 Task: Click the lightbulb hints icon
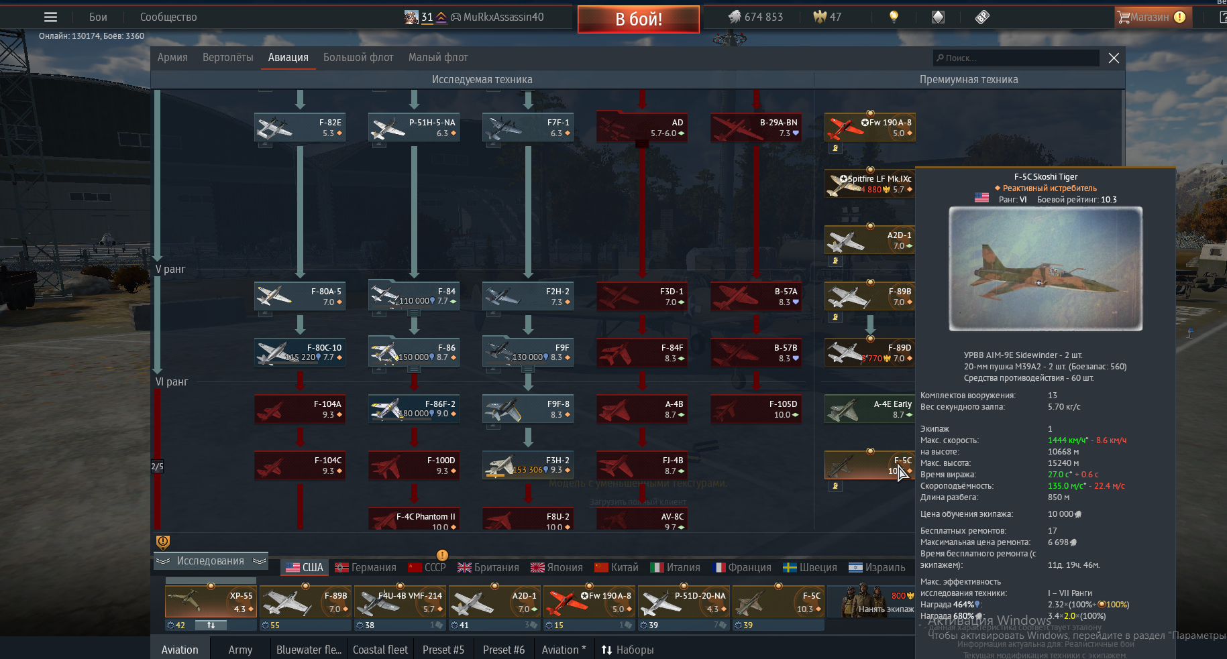click(x=894, y=17)
